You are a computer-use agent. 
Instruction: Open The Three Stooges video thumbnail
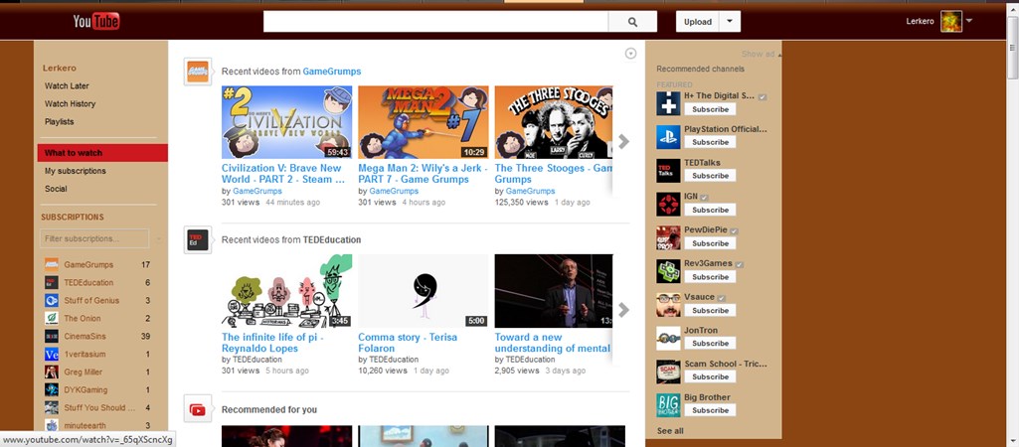pyautogui.click(x=553, y=122)
